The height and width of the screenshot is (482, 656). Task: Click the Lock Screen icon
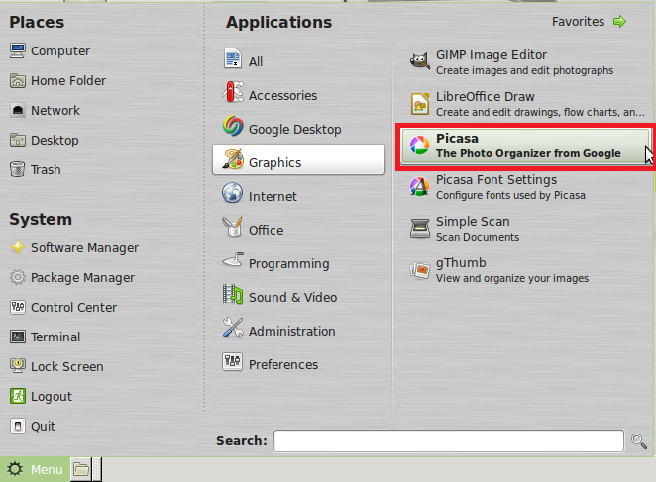[18, 366]
